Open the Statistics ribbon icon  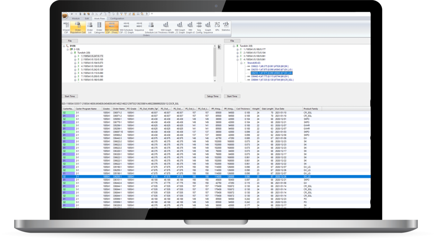[x=226, y=27]
